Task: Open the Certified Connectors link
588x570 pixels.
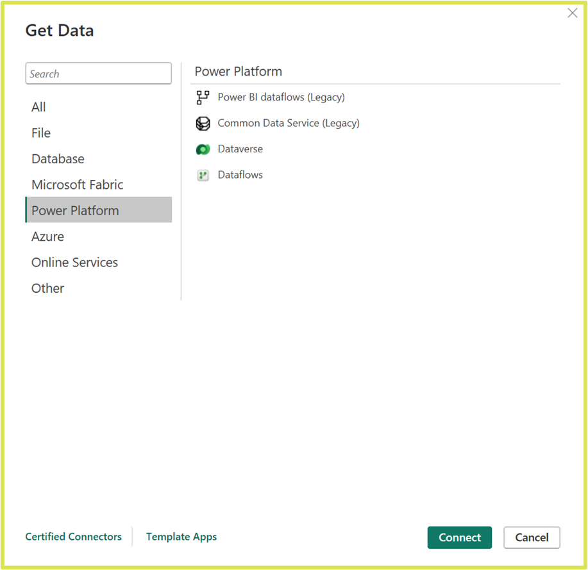Action: pos(74,537)
